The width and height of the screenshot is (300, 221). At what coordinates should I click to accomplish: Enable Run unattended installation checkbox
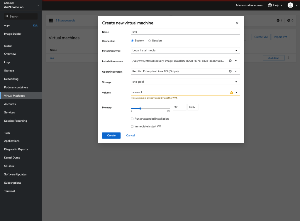(132, 119)
